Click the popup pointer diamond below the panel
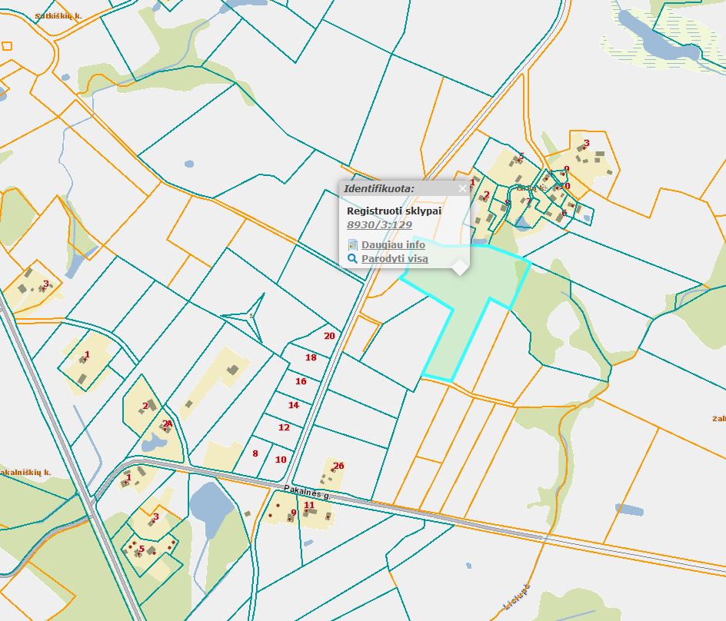The height and width of the screenshot is (621, 726). point(460,267)
